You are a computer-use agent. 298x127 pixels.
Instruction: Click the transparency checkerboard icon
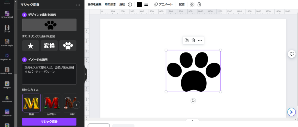192,4
